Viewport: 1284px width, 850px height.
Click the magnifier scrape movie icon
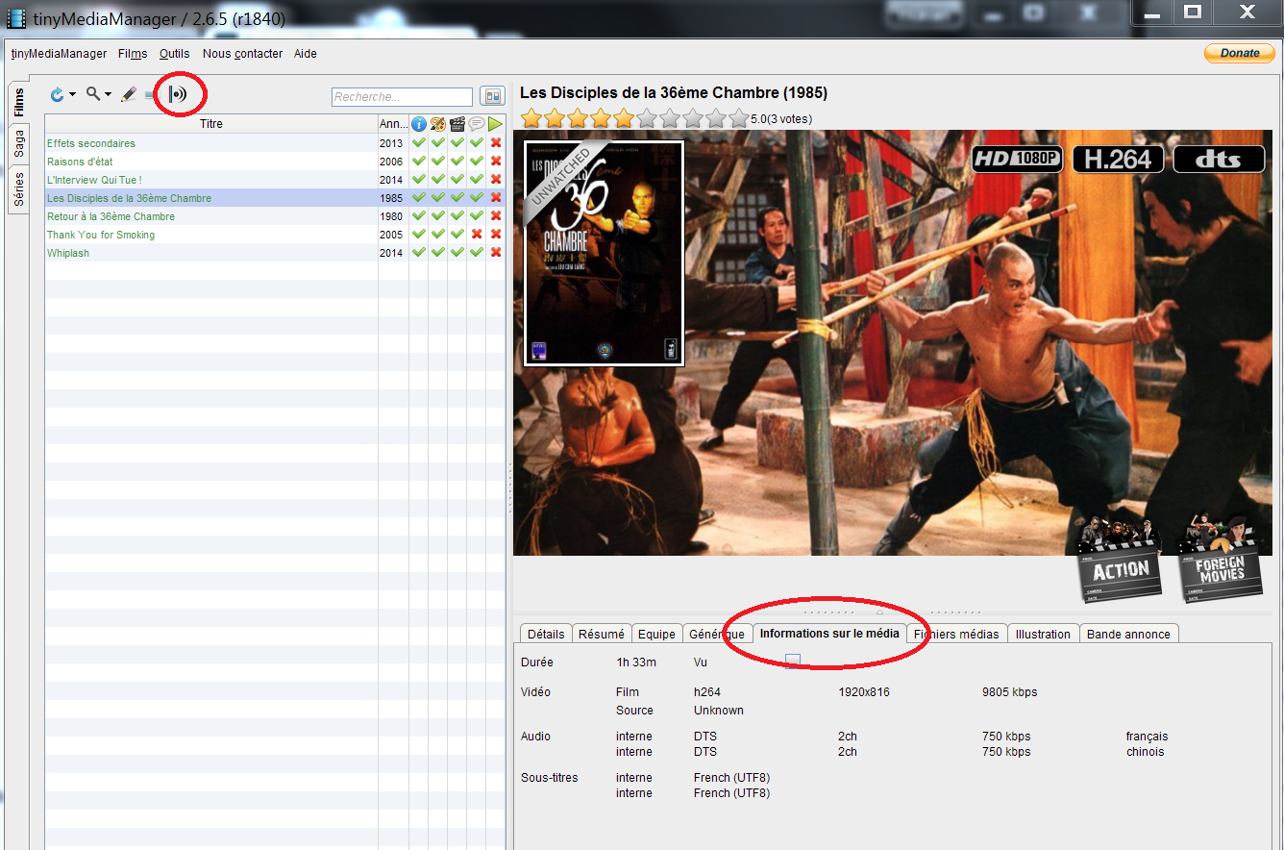coord(92,94)
